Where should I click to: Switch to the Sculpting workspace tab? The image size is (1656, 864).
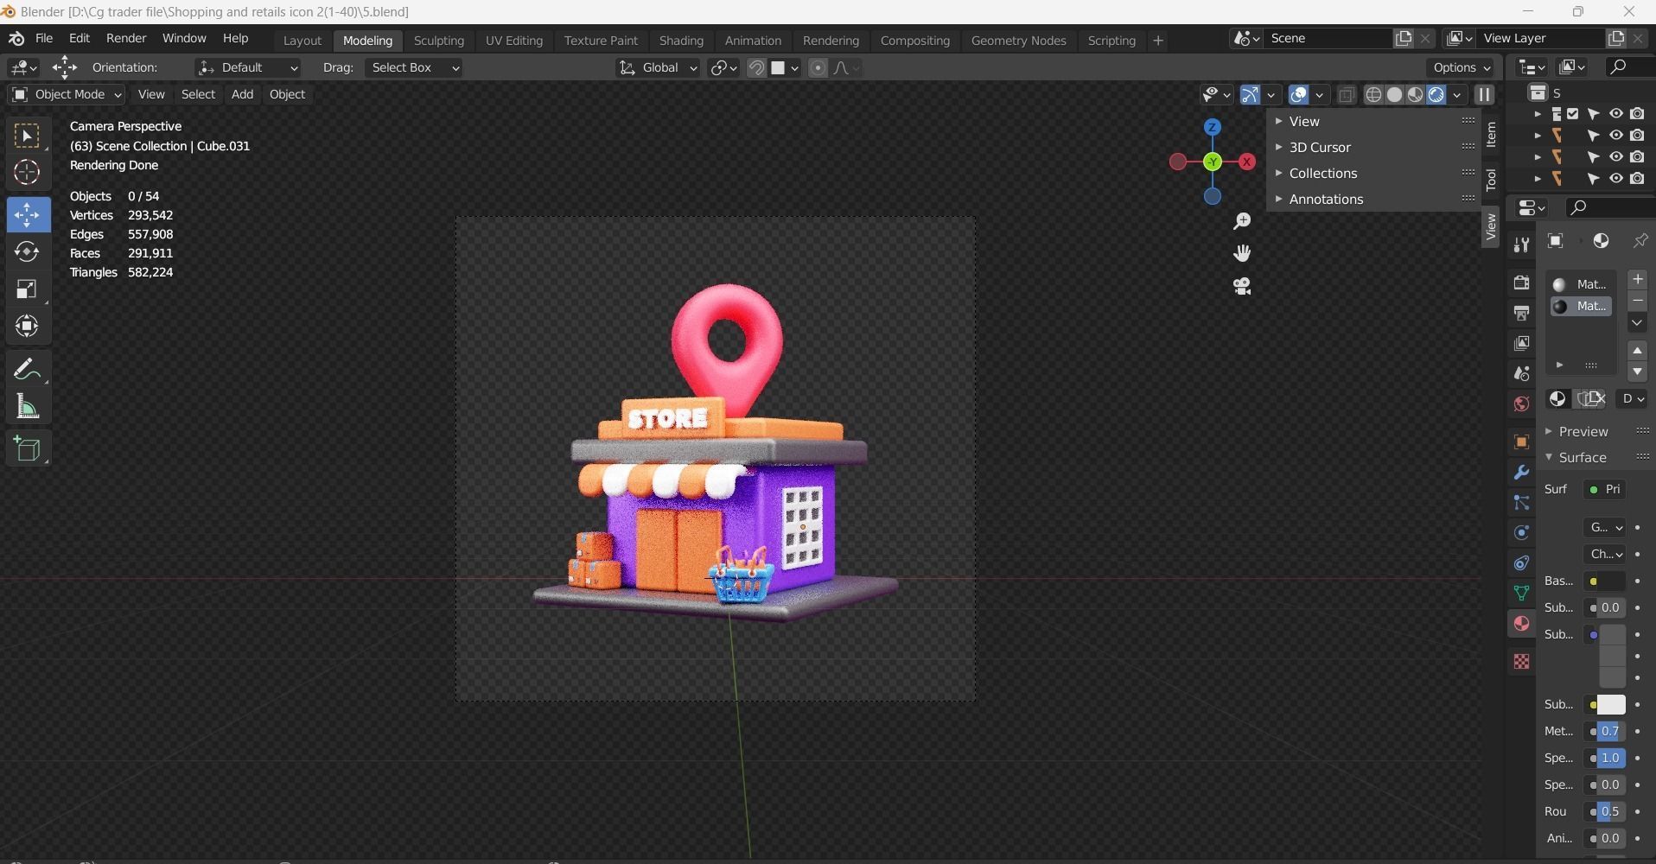pos(439,41)
